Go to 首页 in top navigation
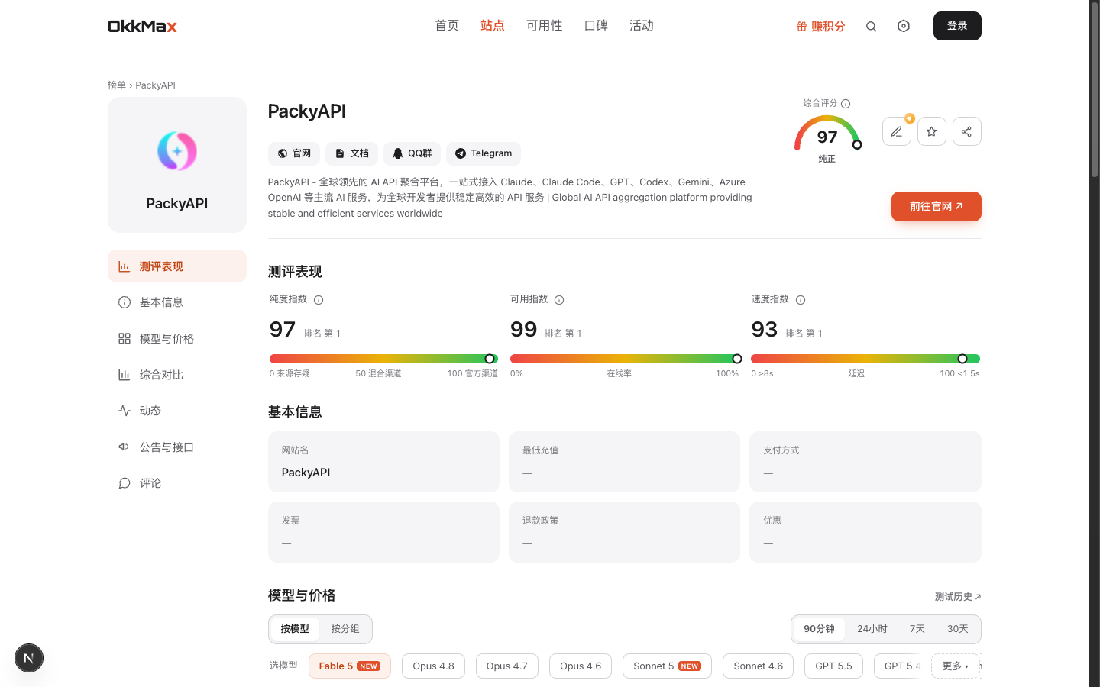The width and height of the screenshot is (1100, 687). pyautogui.click(x=447, y=26)
